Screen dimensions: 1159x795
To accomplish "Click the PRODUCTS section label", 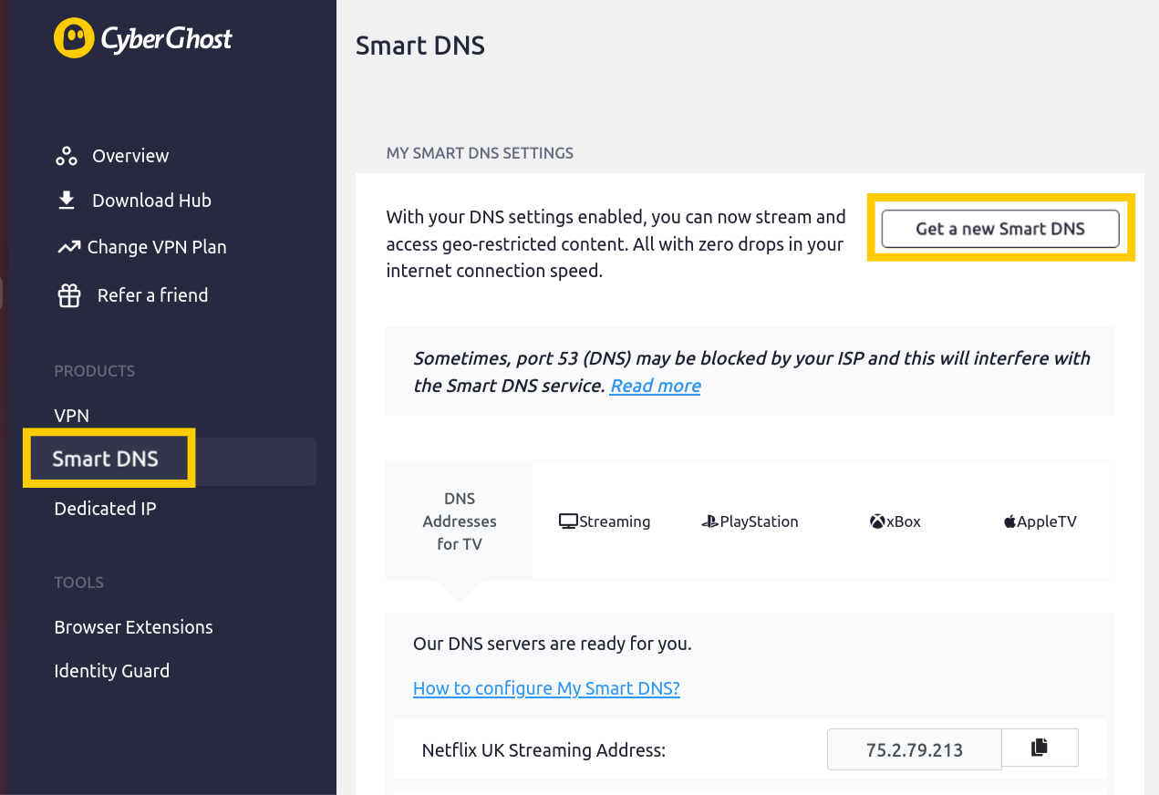I will (x=95, y=371).
